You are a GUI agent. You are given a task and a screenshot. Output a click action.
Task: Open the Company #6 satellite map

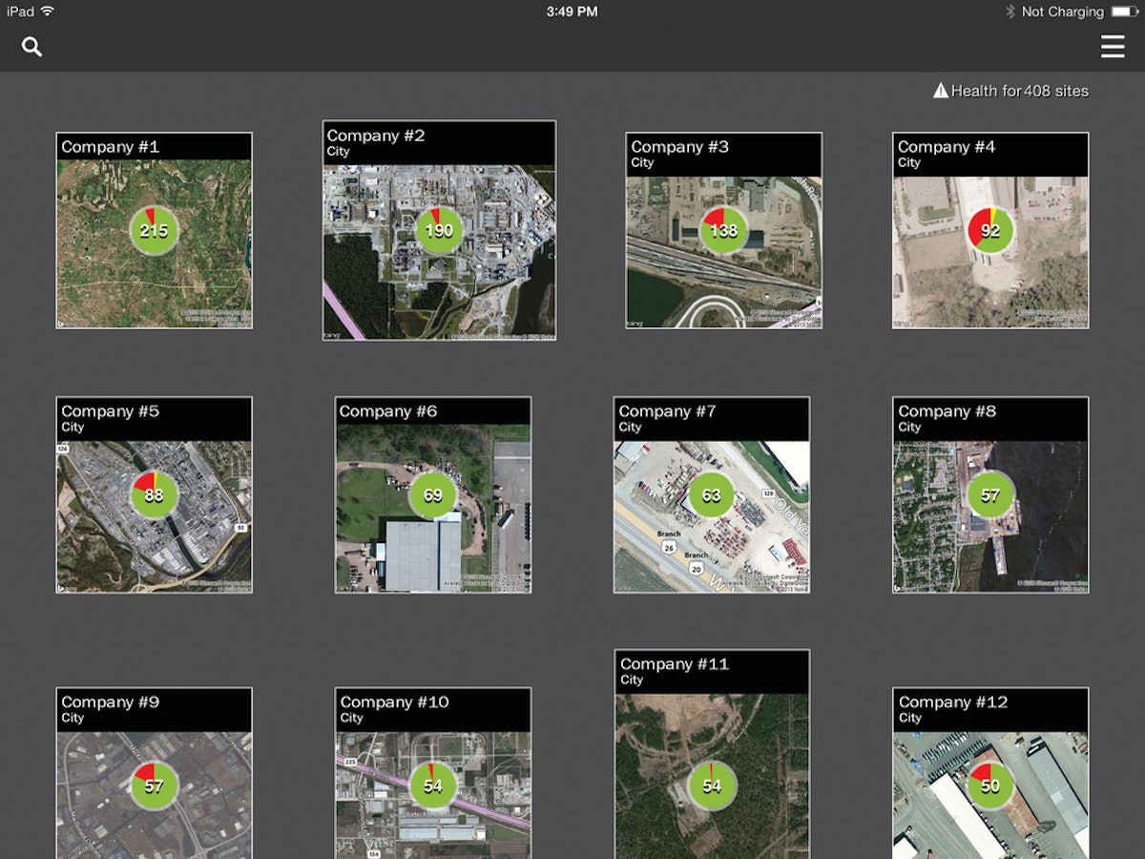[432, 534]
